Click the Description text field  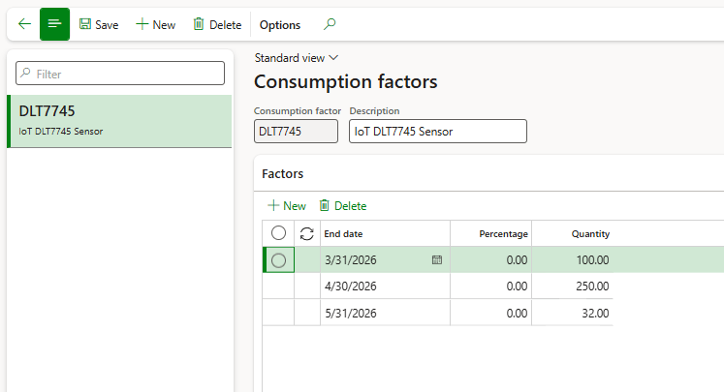[x=437, y=132]
